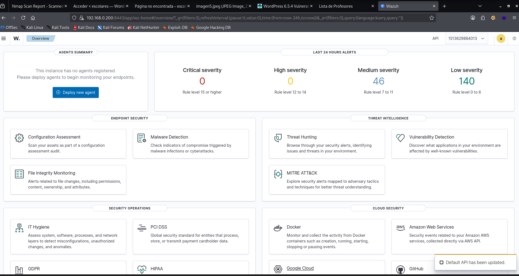Click the Critical severity count 0

pyautogui.click(x=202, y=81)
